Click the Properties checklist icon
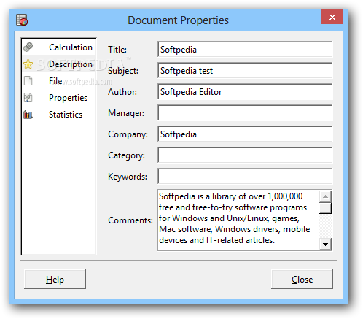Screen dimensions: 363x319 coord(28,98)
